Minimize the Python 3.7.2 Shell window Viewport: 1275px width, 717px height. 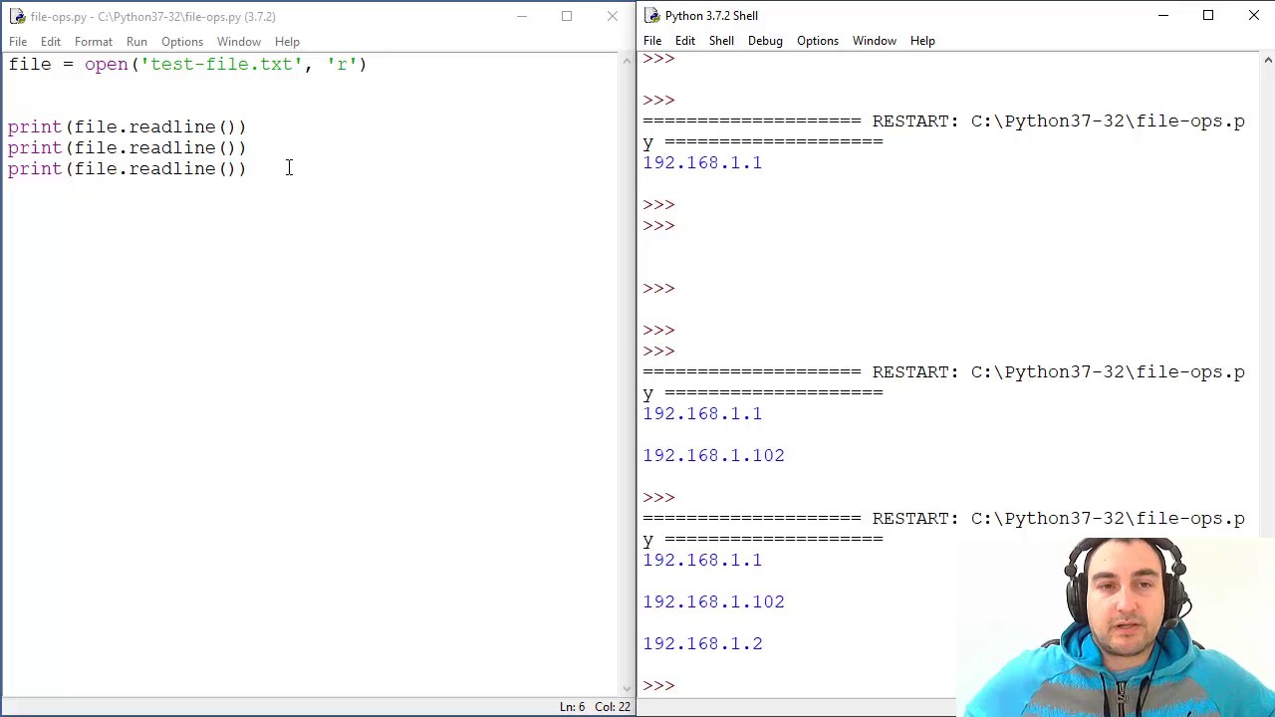[x=1162, y=15]
